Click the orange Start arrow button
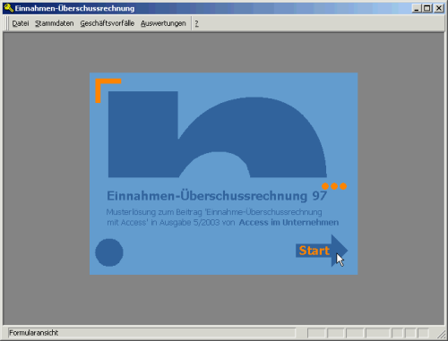 (x=322, y=251)
